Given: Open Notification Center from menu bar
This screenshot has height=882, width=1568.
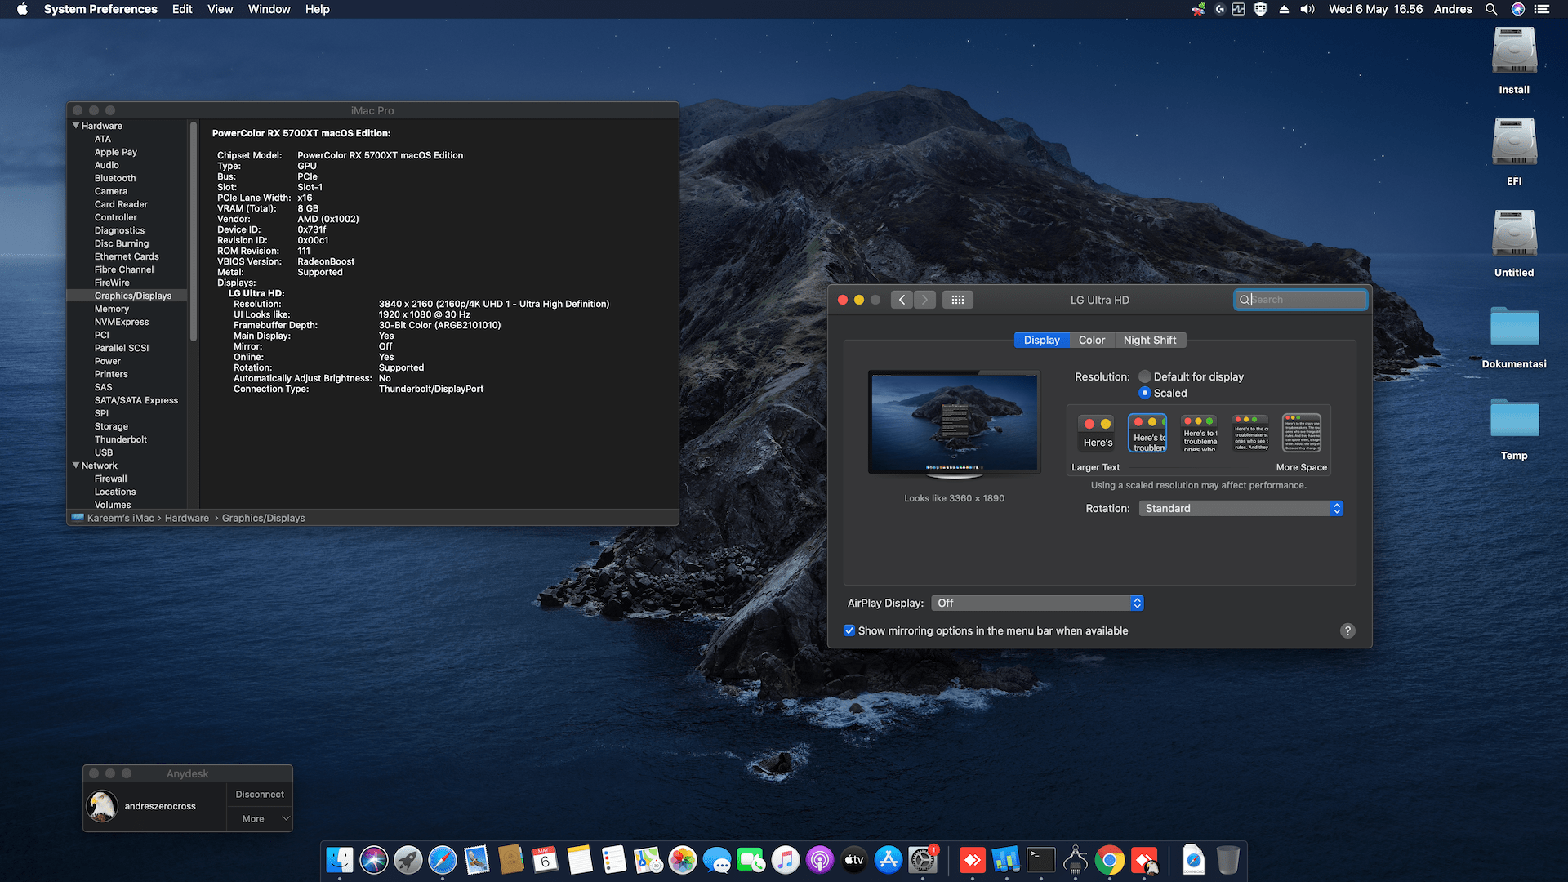Looking at the screenshot, I should pos(1542,9).
